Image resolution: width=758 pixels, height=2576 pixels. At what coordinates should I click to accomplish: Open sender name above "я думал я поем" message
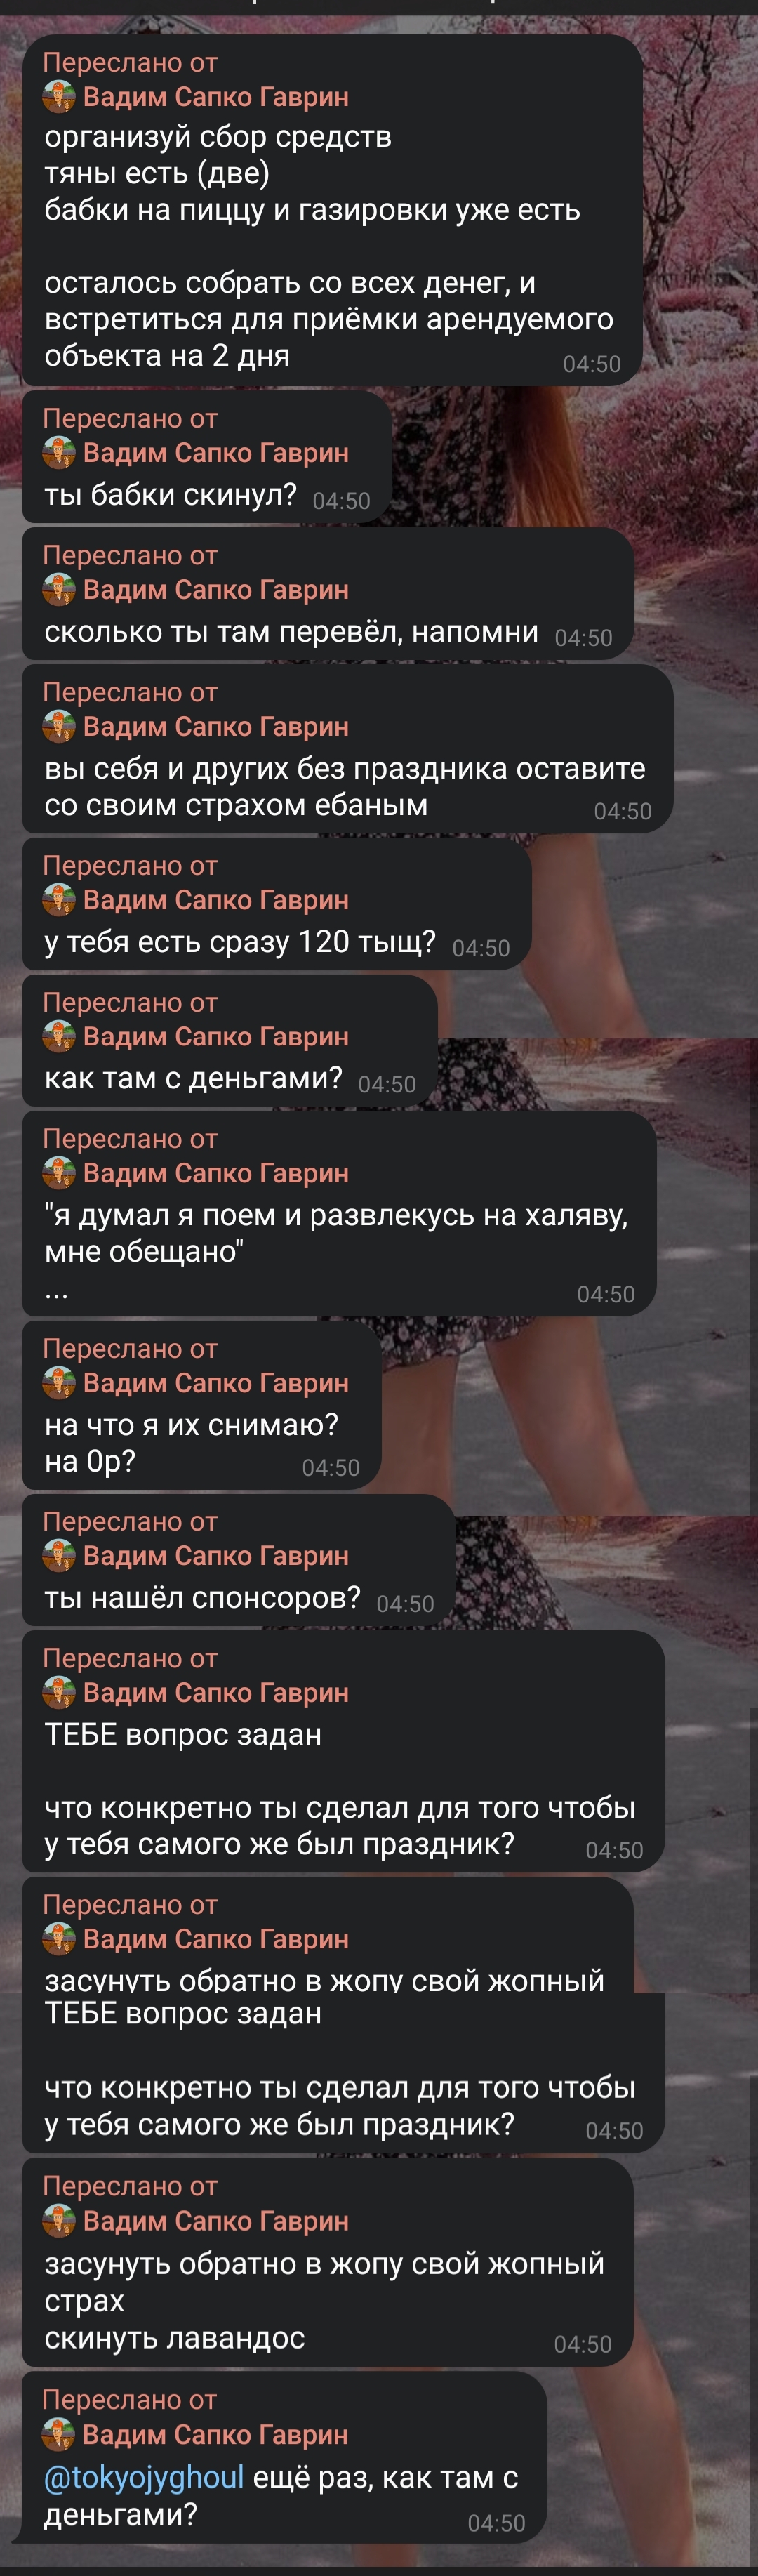click(216, 1173)
